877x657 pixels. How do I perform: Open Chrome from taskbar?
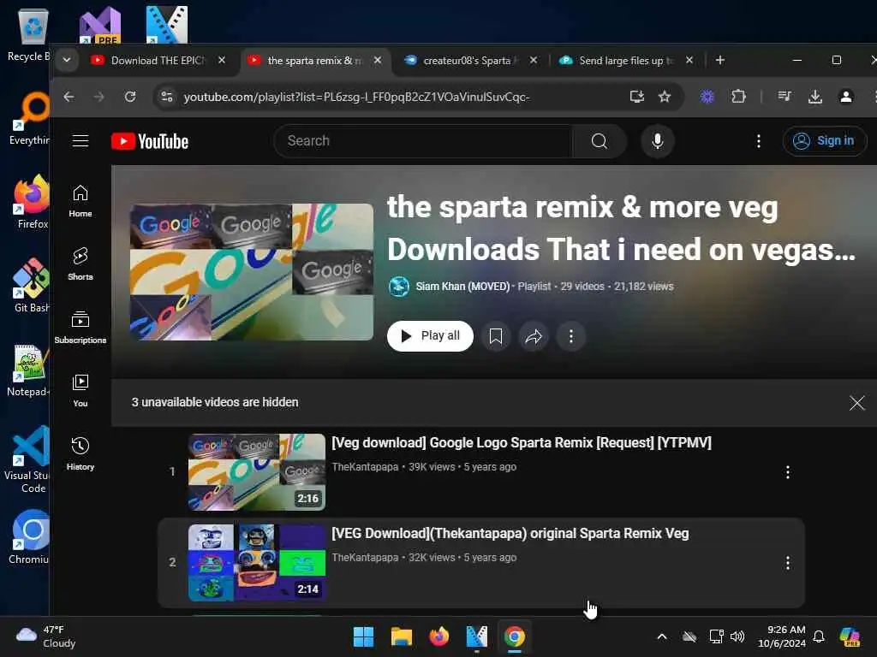point(515,636)
